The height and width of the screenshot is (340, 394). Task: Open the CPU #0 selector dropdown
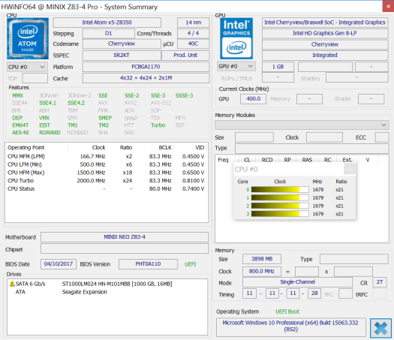[x=27, y=67]
